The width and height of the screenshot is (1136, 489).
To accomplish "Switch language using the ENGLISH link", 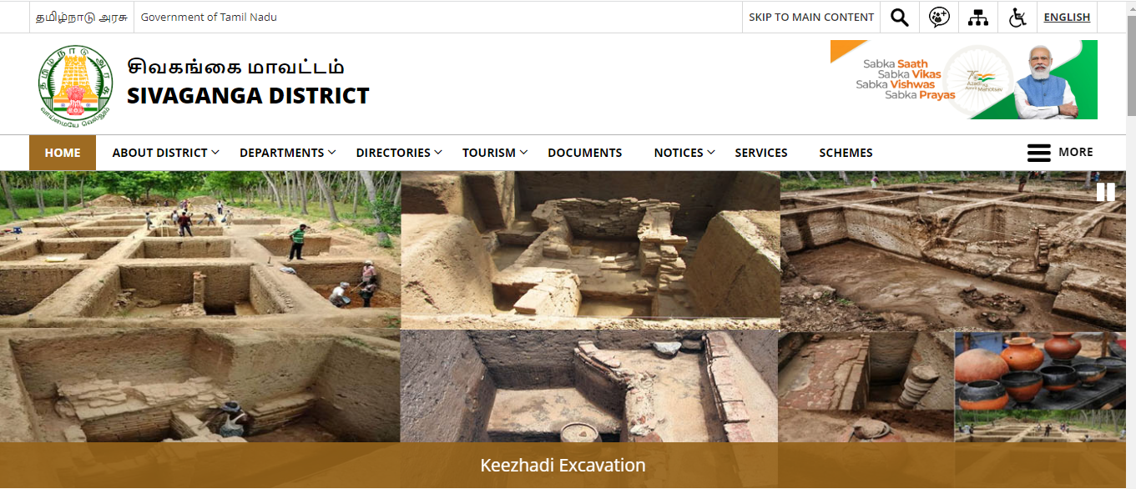I will (1067, 18).
